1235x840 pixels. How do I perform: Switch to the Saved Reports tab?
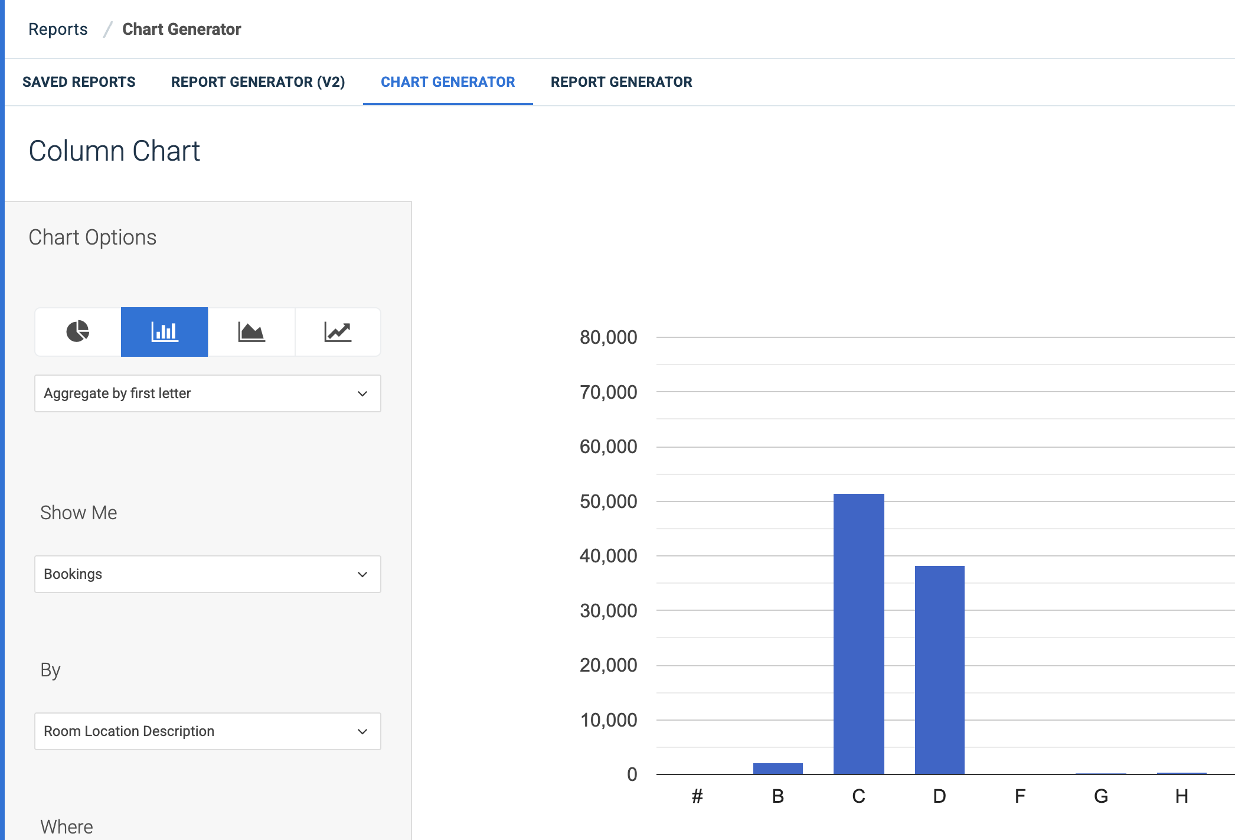tap(79, 82)
